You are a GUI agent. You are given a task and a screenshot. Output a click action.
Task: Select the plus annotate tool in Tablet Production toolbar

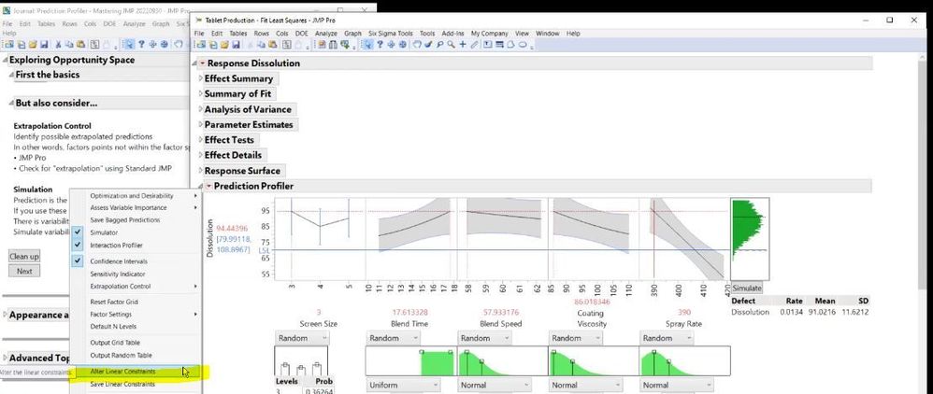pos(463,45)
